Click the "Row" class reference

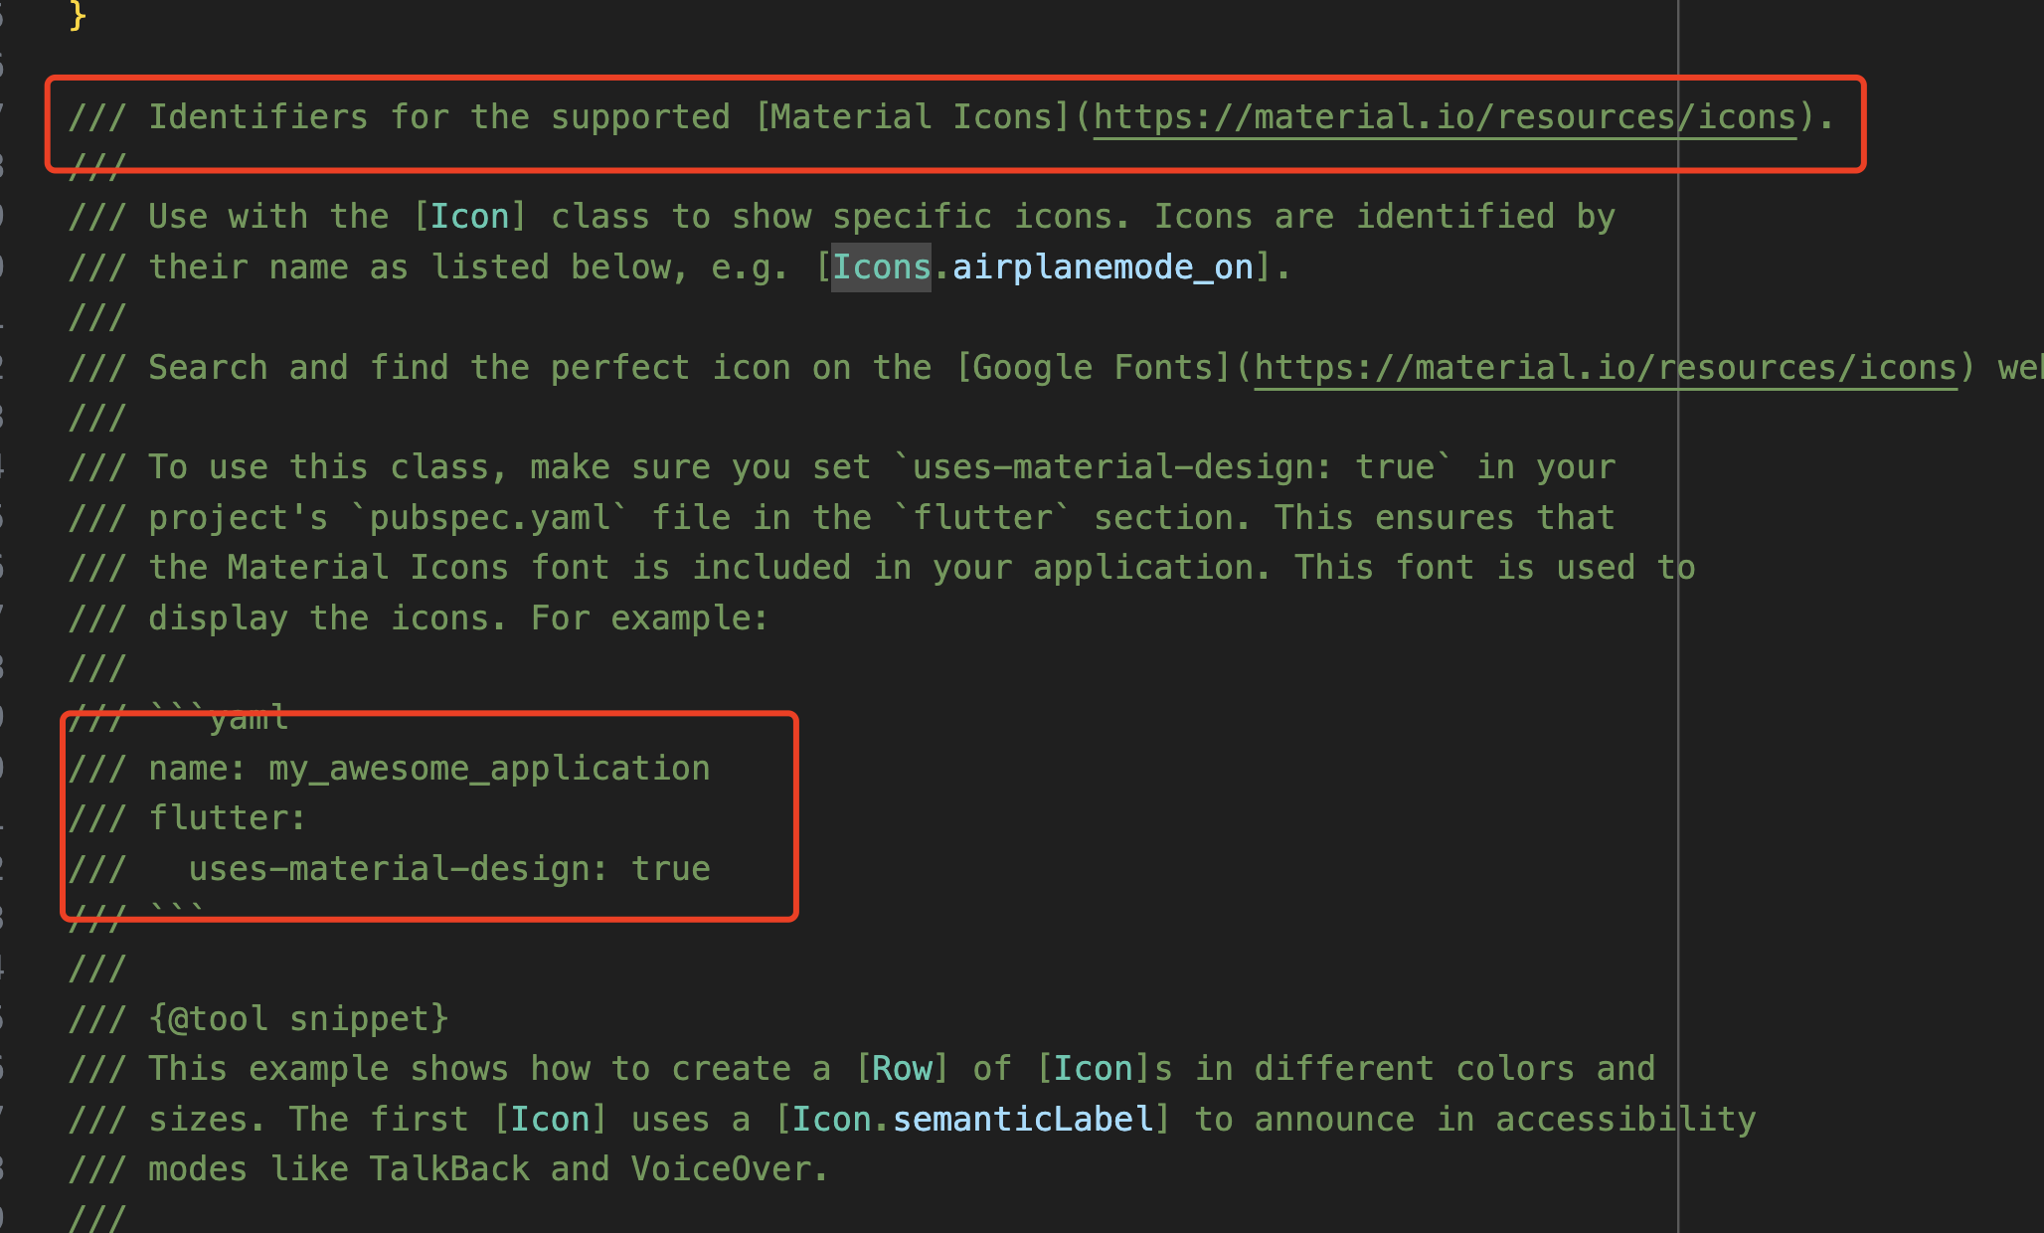point(902,1069)
